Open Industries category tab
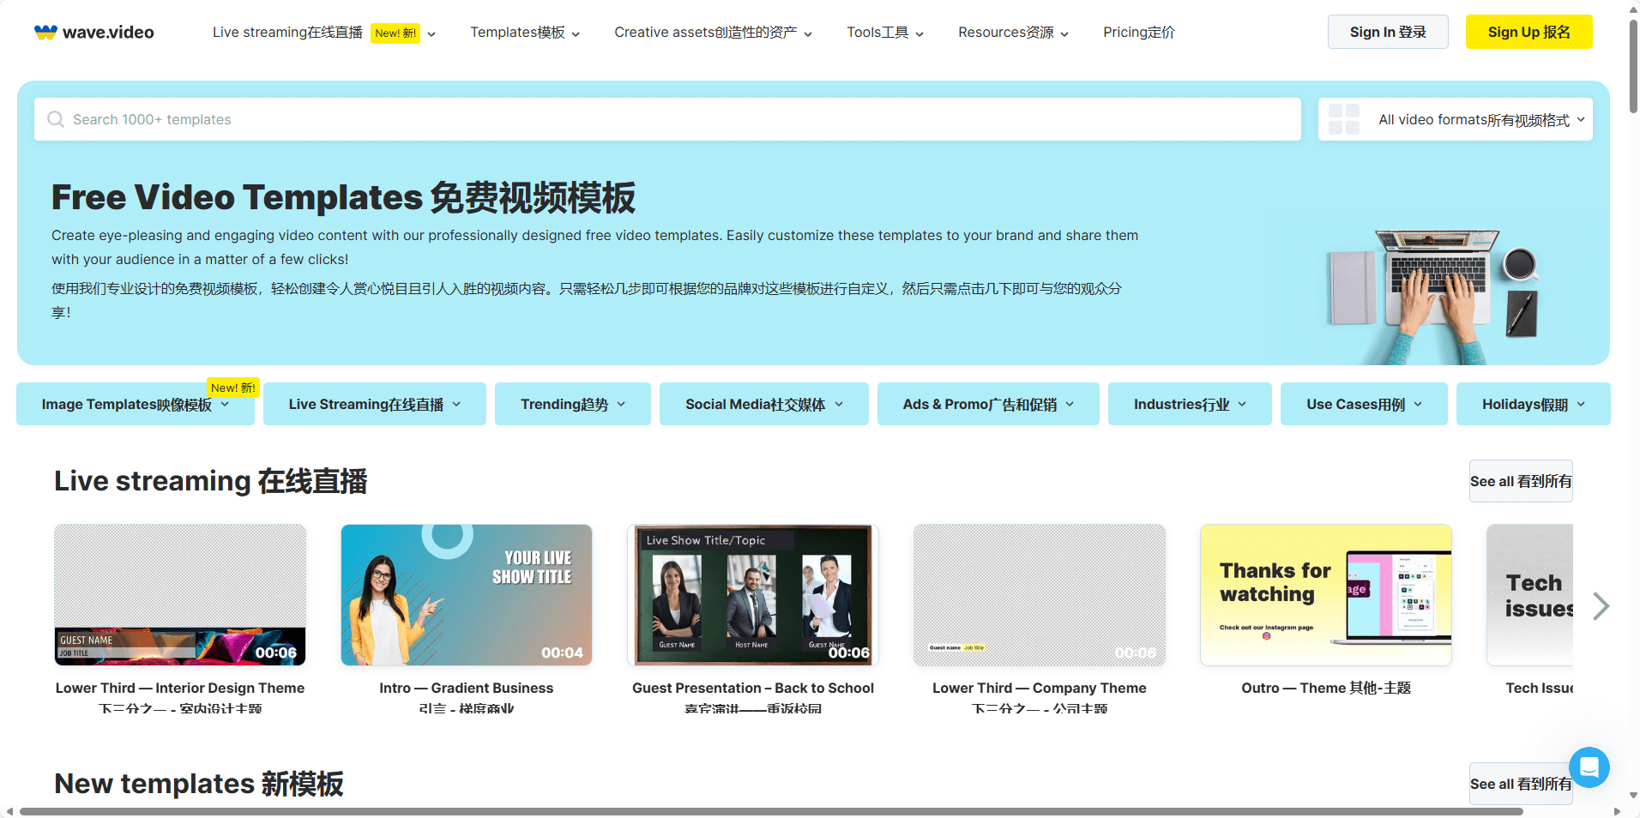1640x818 pixels. [x=1190, y=404]
